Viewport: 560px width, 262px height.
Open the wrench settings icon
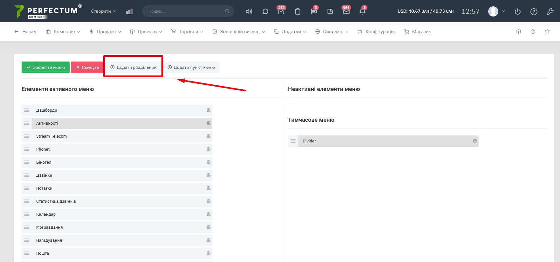[x=550, y=11]
